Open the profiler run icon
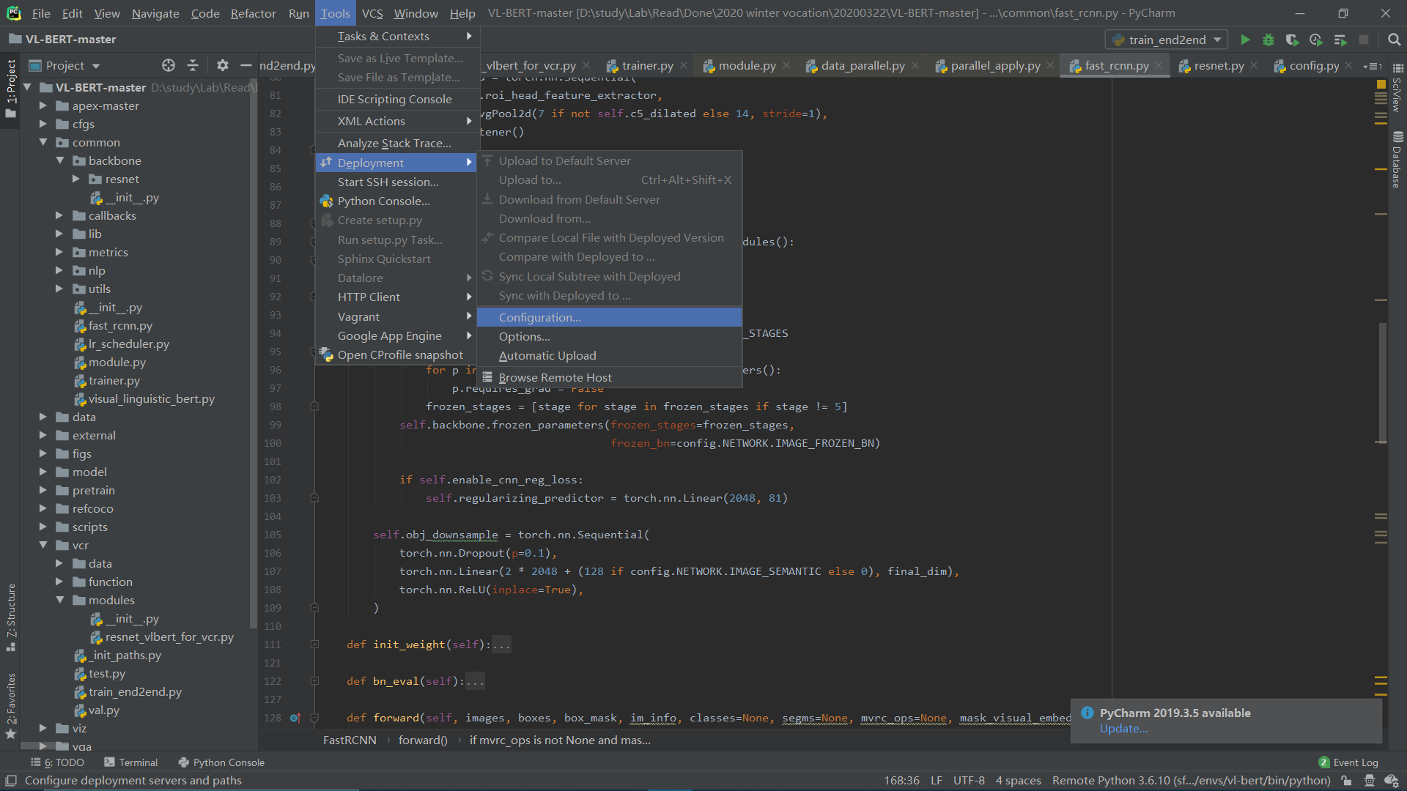The width and height of the screenshot is (1407, 791). (1316, 40)
